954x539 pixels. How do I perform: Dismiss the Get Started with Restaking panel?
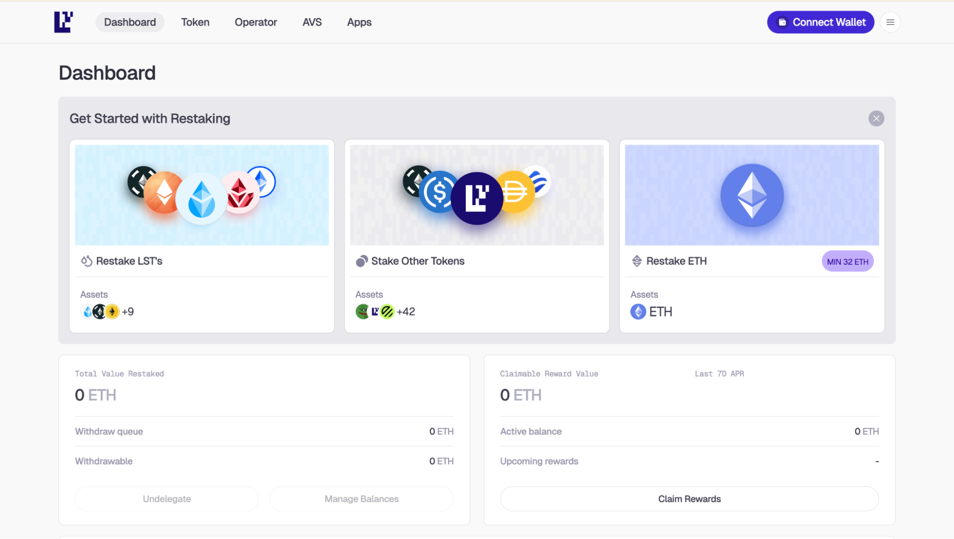tap(876, 119)
